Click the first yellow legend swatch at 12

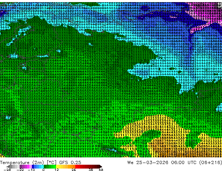coord(57,166)
